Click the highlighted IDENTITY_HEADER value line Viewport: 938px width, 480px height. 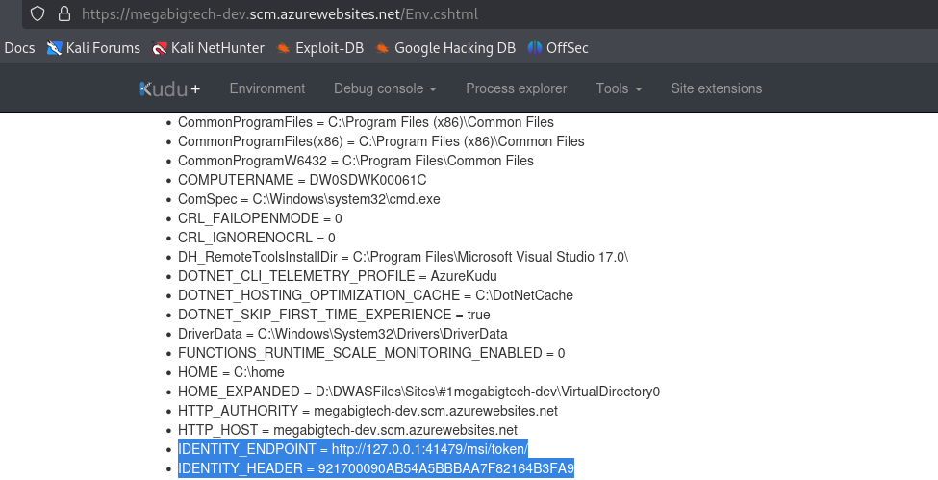tap(376, 468)
